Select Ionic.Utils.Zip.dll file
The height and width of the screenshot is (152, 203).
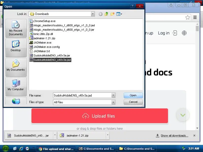point(41,34)
